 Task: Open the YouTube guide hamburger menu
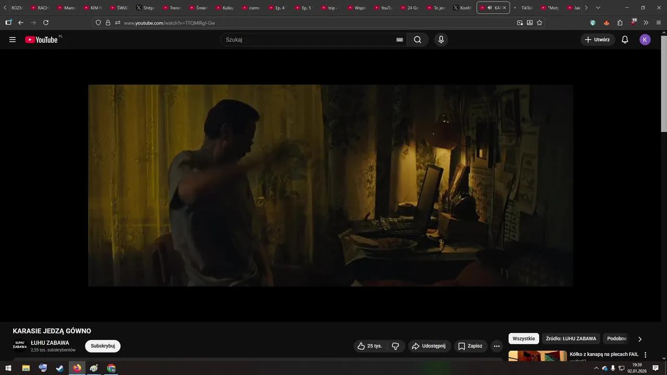[x=13, y=40]
